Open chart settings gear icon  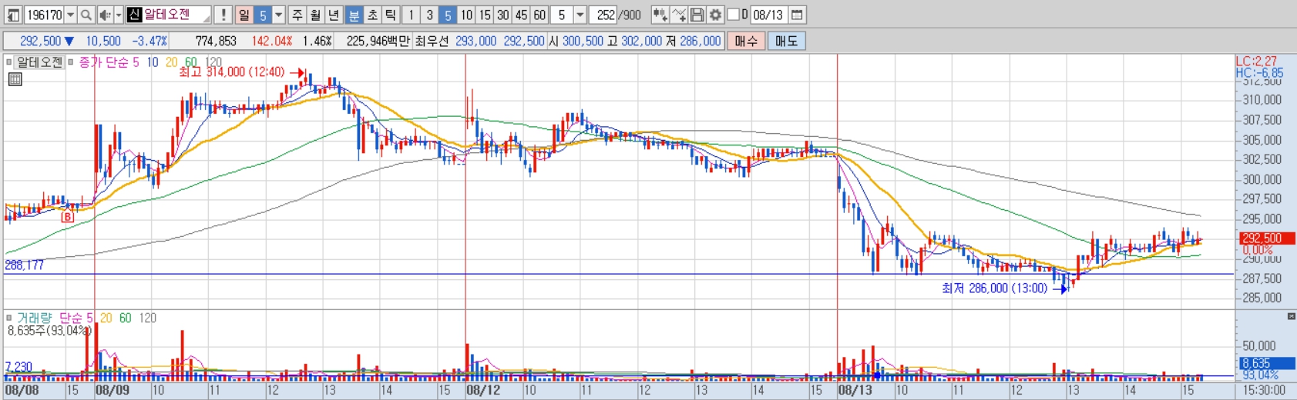(715, 15)
